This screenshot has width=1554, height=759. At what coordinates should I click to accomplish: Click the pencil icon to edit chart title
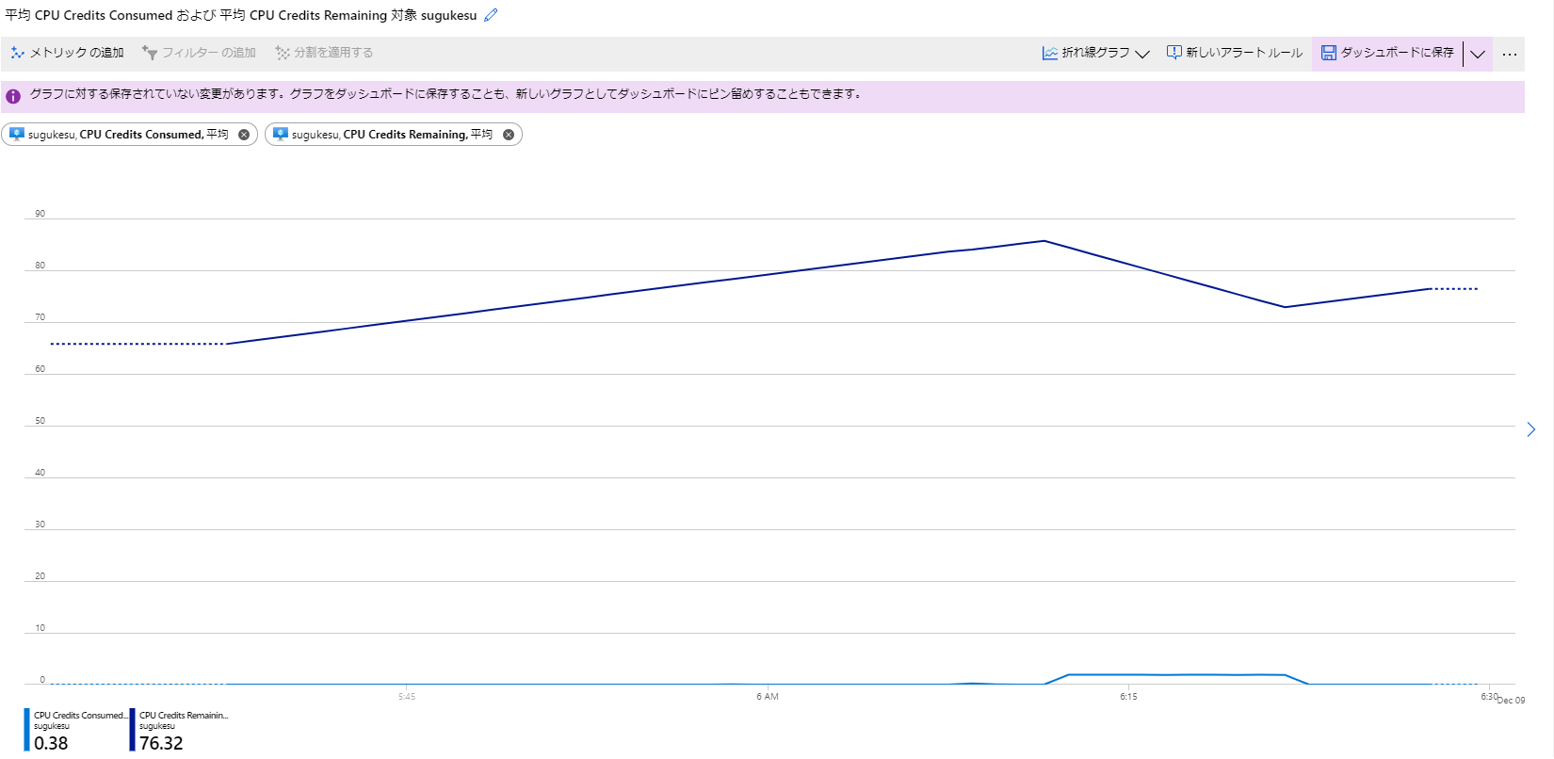[491, 15]
